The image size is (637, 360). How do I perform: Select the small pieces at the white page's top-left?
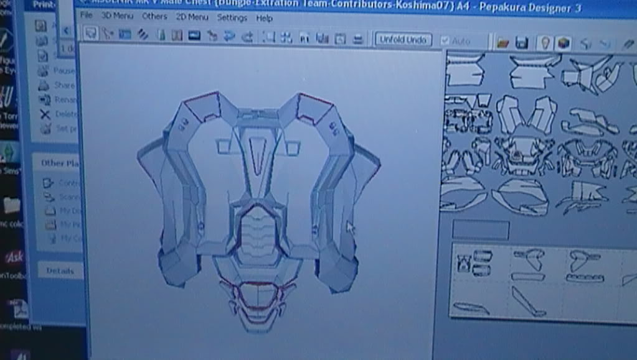click(474, 262)
